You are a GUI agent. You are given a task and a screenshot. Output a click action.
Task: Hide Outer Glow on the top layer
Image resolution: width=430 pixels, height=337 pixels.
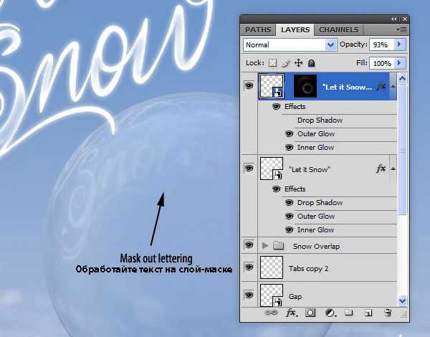tap(289, 133)
